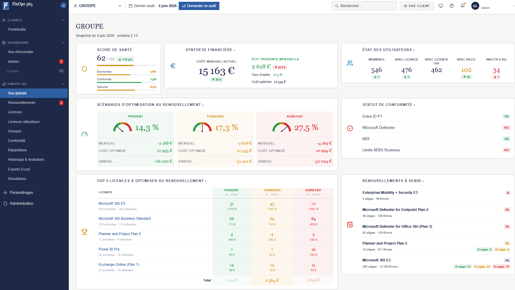Expand the Synthèse financière details
The image size is (515, 290).
210,50
